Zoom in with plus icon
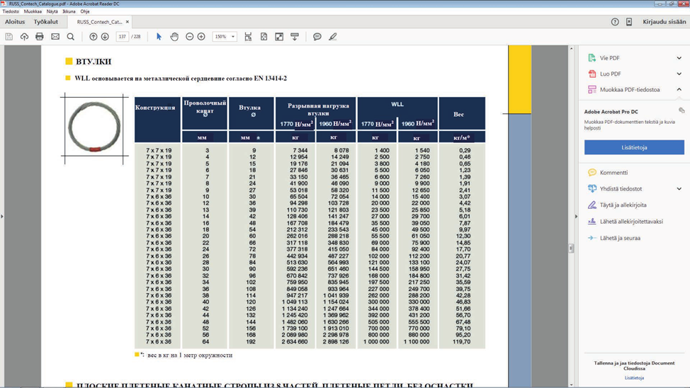Image resolution: width=690 pixels, height=388 pixels. 201,37
